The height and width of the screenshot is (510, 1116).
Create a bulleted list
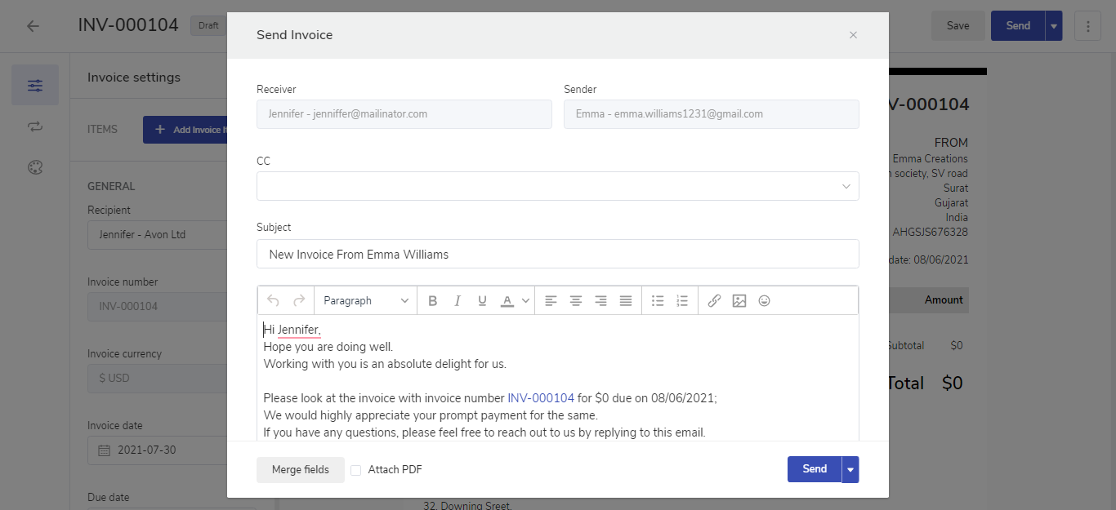tap(658, 301)
